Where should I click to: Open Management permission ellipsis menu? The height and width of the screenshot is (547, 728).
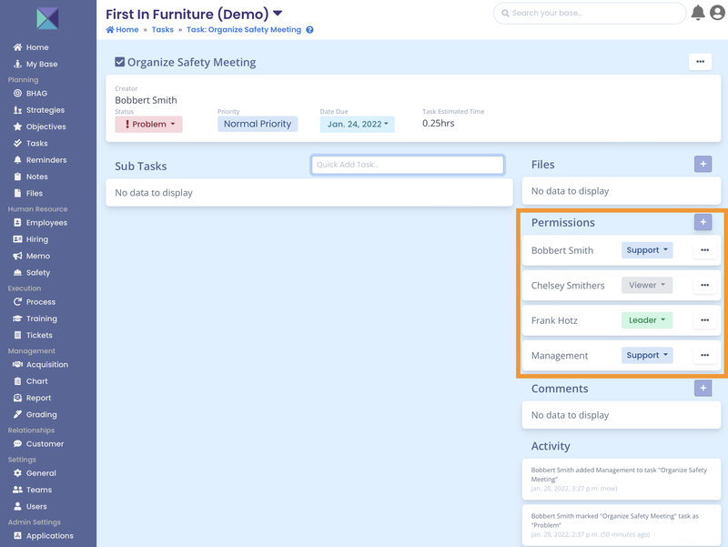(x=704, y=355)
